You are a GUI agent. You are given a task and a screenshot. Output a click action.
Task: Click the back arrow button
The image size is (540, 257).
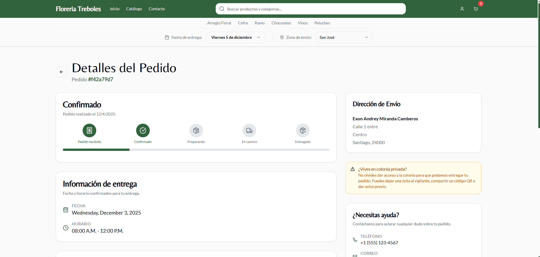[61, 72]
